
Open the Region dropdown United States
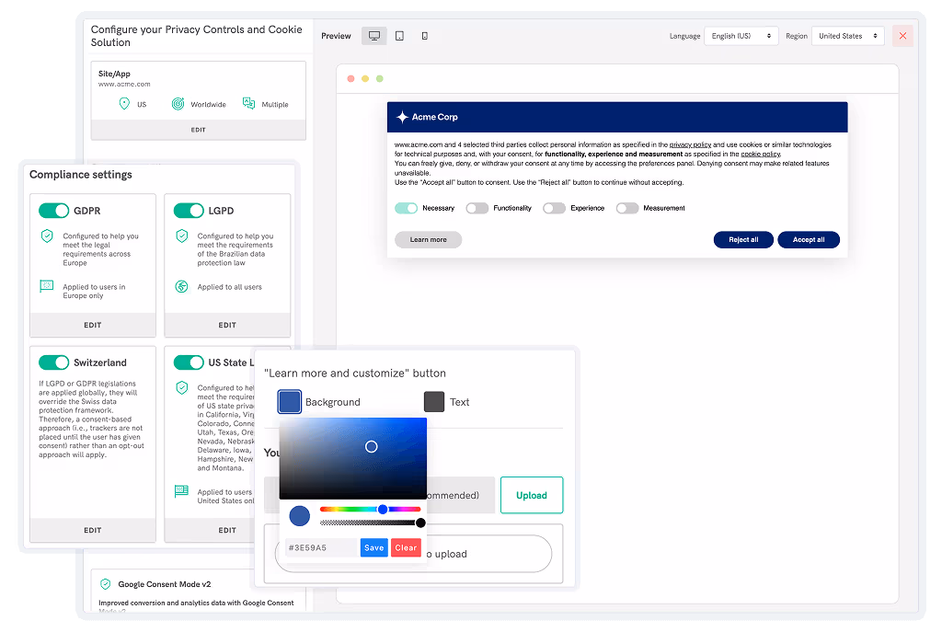pos(847,36)
